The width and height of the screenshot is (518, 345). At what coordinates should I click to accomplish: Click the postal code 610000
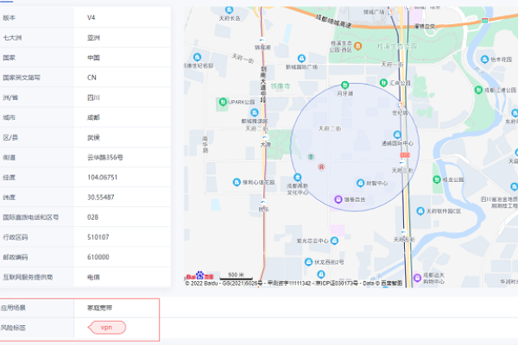(98, 257)
